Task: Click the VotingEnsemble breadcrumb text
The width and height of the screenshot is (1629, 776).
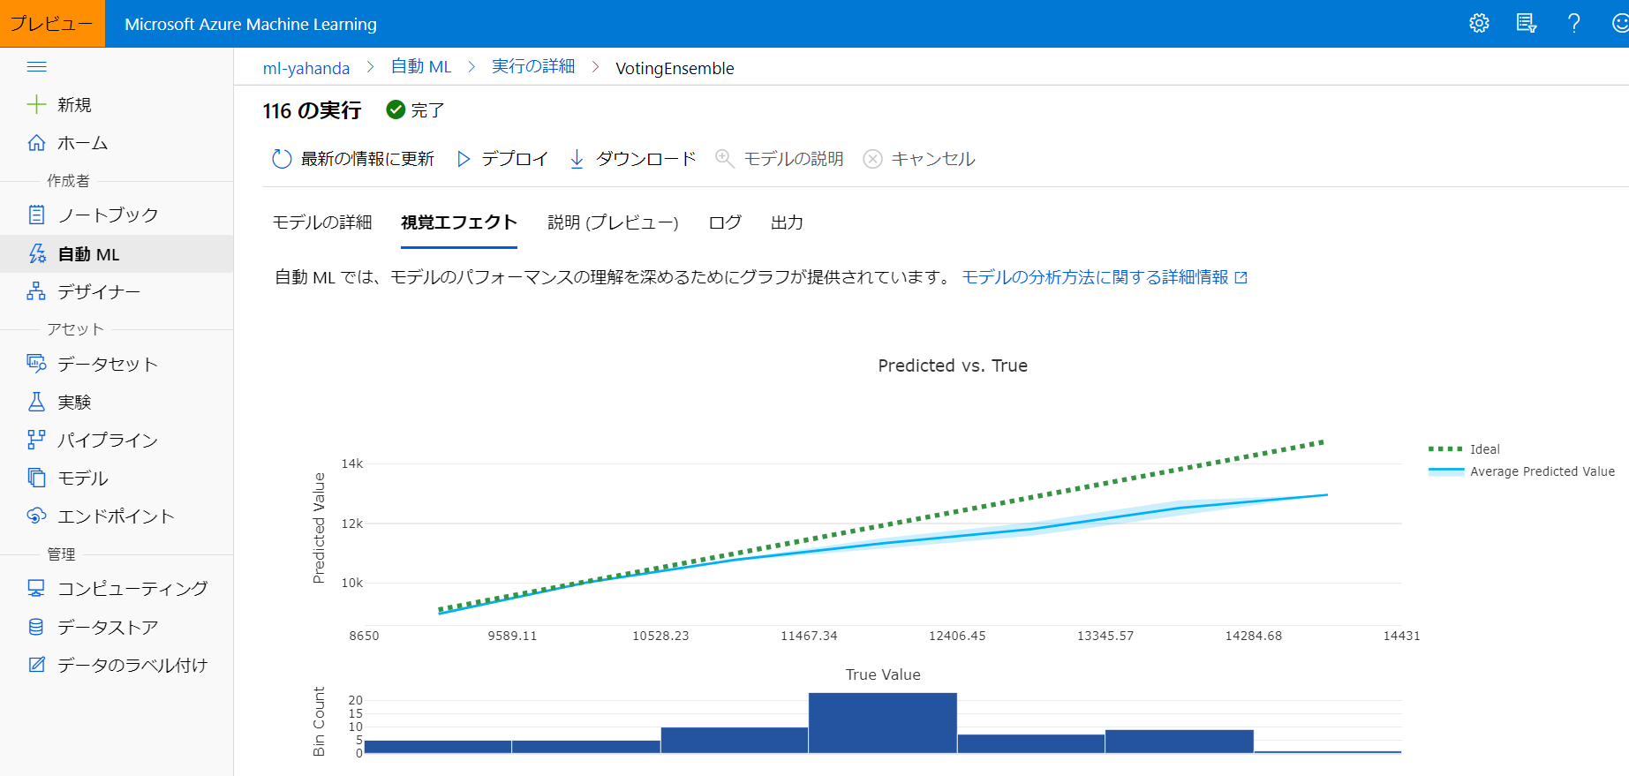Action: (675, 68)
